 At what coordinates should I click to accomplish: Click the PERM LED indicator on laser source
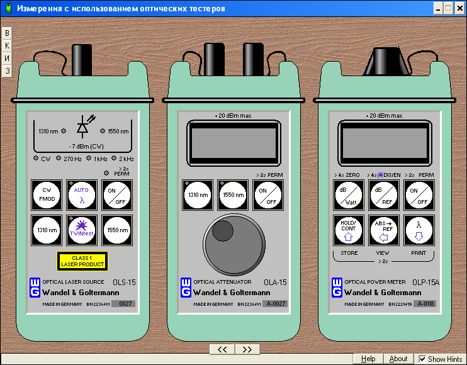pos(106,173)
